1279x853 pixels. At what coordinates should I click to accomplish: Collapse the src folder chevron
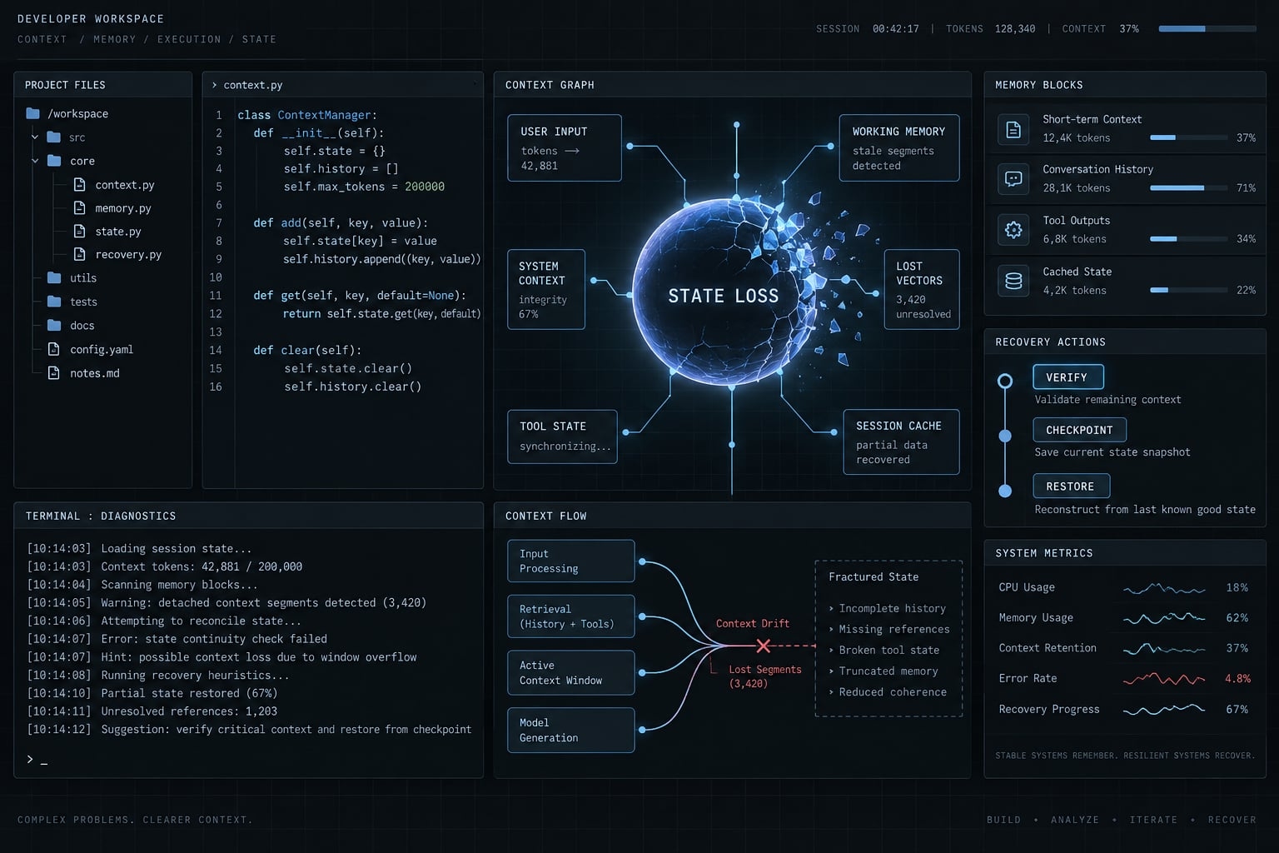[x=35, y=137]
